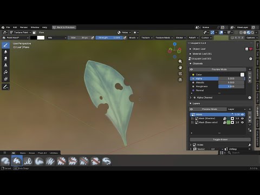Open the View menu in viewport header
Image resolution: width=260 pixels, height=195 pixels.
tap(41, 32)
